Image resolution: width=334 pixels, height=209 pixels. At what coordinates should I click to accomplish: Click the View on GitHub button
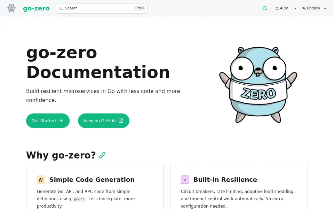104,121
